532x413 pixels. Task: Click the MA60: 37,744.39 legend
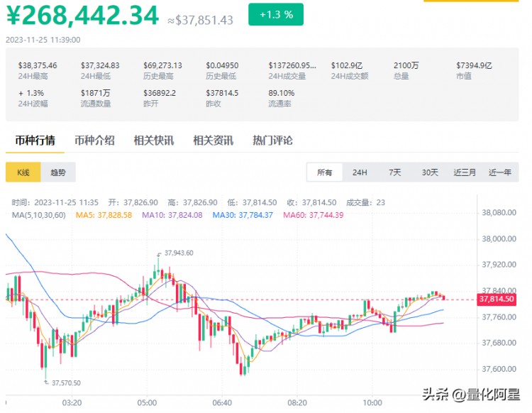click(313, 215)
